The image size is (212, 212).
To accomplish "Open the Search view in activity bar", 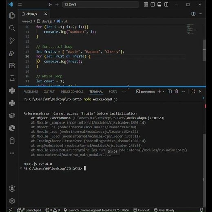I will point(12,28).
